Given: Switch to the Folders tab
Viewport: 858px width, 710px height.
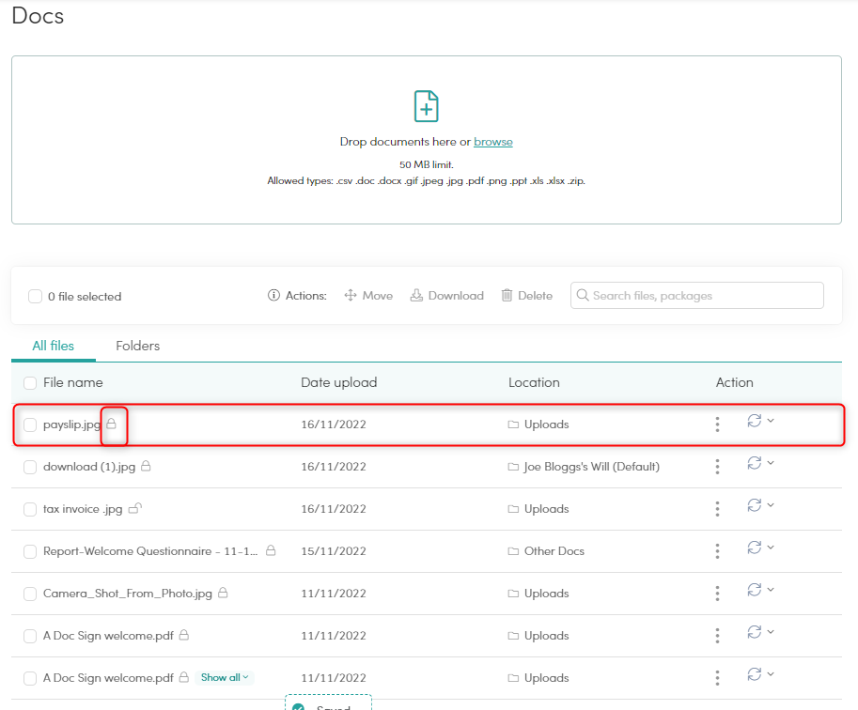Looking at the screenshot, I should click(x=137, y=346).
